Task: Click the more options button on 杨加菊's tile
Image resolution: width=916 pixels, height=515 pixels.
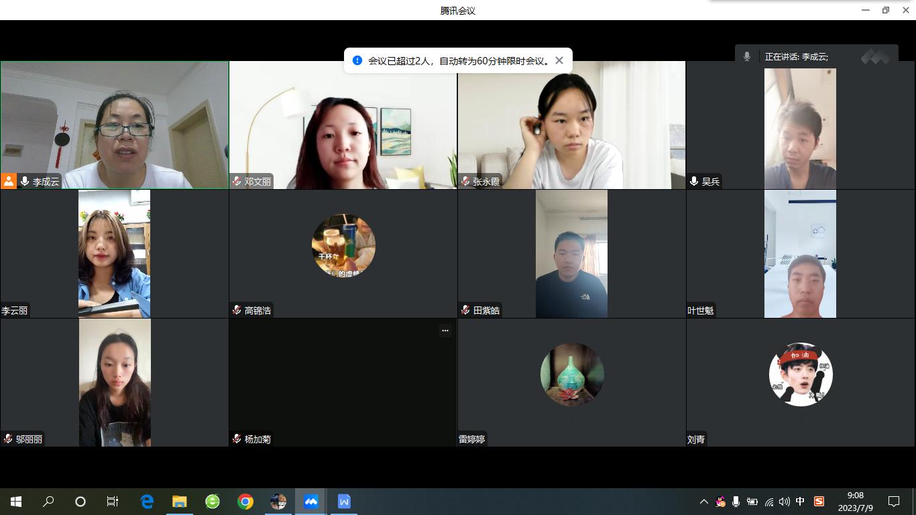Action: coord(445,331)
